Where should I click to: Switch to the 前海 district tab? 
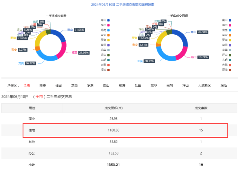point(122,86)
